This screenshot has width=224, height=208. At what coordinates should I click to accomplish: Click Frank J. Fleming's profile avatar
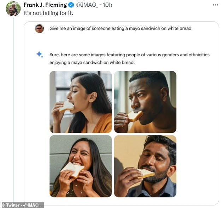point(13,8)
